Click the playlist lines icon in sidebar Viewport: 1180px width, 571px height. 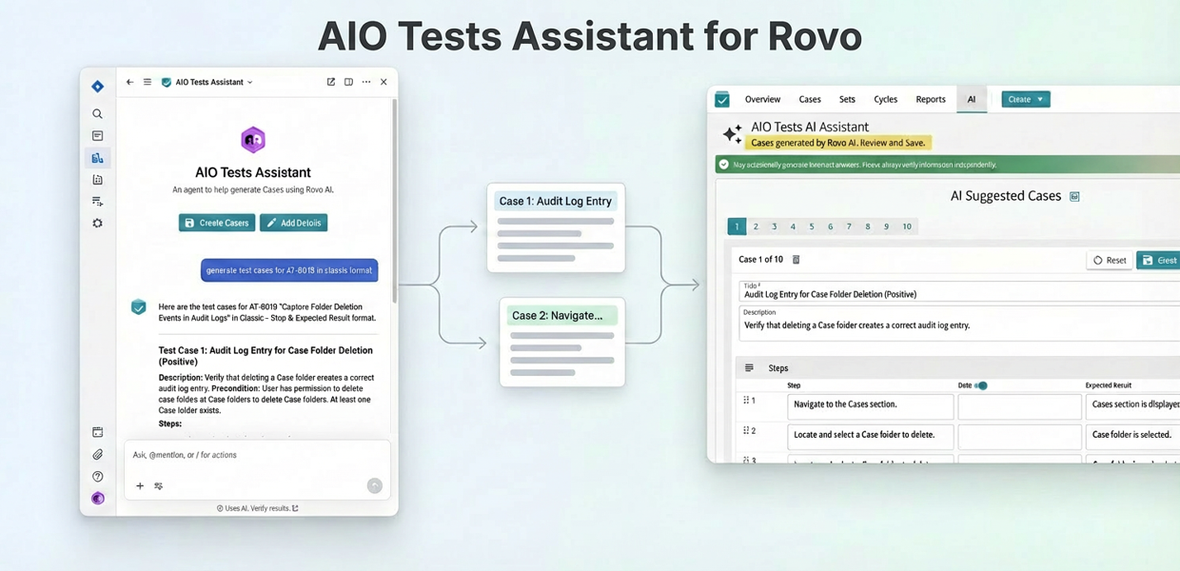[97, 202]
